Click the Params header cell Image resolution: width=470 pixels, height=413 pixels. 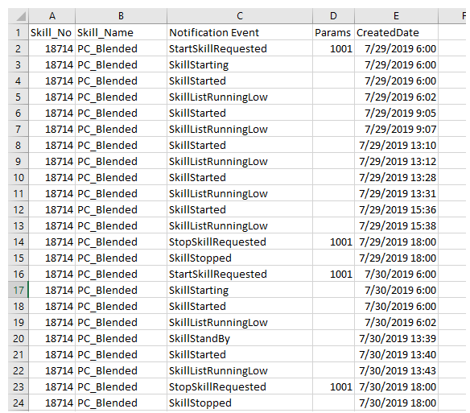point(334,32)
